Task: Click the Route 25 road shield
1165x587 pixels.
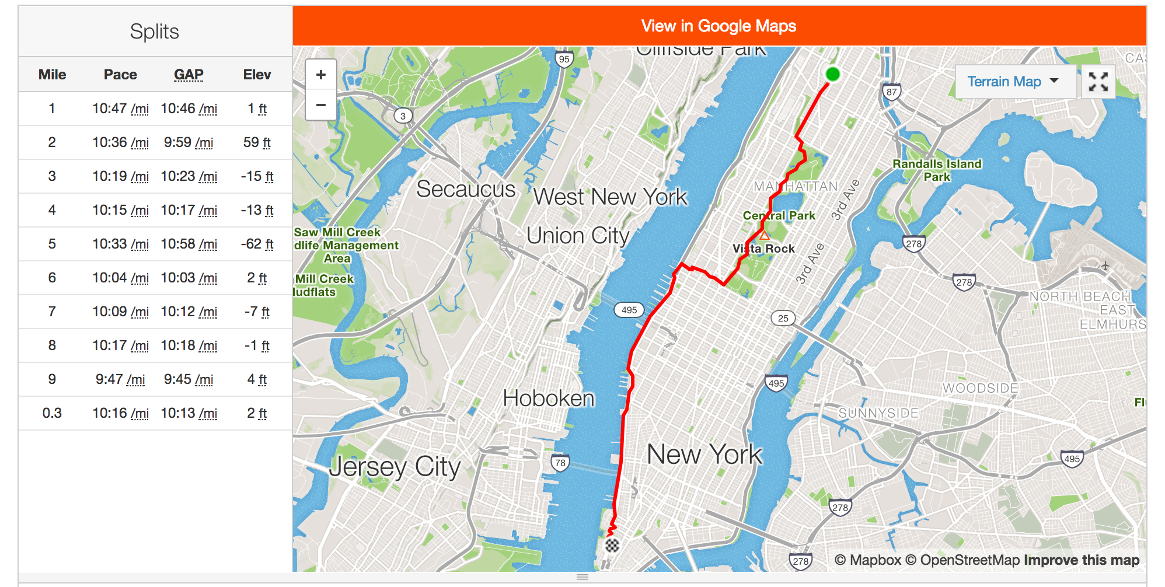Action: (783, 318)
